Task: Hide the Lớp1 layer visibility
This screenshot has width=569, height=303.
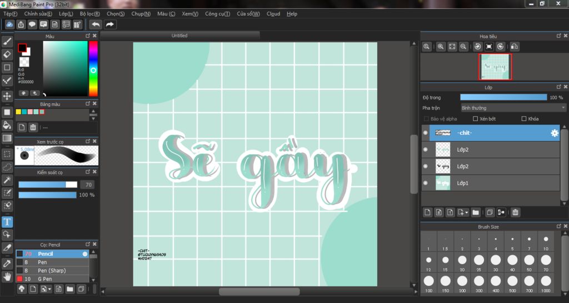Action: coord(426,183)
